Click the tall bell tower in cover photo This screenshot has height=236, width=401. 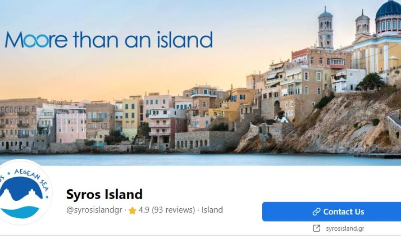pos(325,29)
